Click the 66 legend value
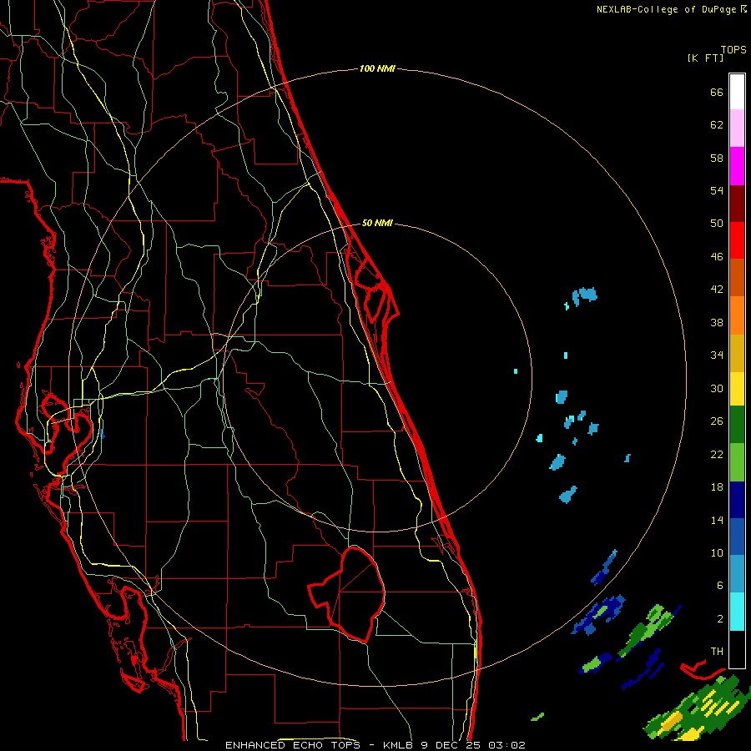Image resolution: width=751 pixels, height=751 pixels. click(717, 92)
